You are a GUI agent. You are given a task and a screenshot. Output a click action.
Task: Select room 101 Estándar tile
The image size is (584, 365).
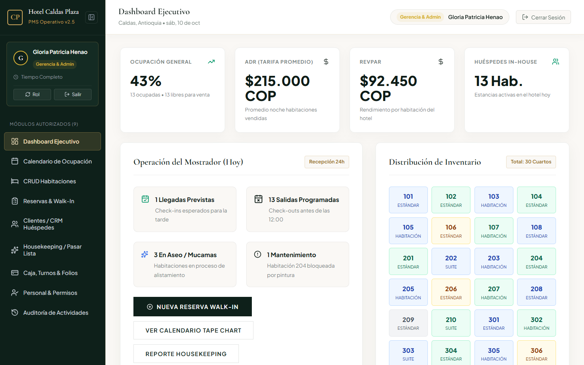pos(408,200)
